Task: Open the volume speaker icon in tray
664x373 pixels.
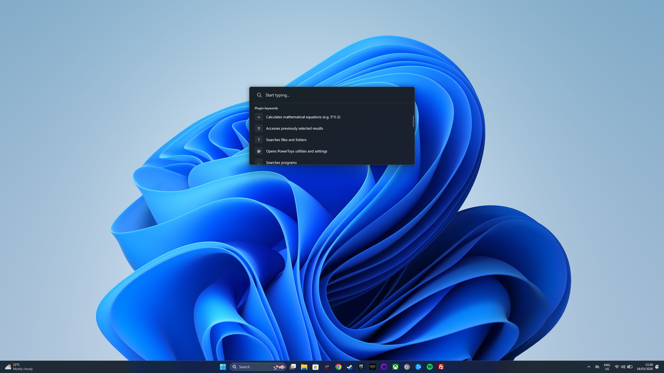Action: click(623, 367)
